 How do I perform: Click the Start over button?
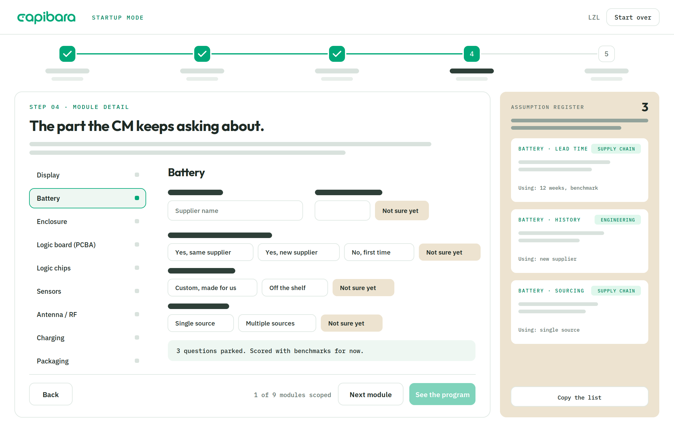(633, 17)
